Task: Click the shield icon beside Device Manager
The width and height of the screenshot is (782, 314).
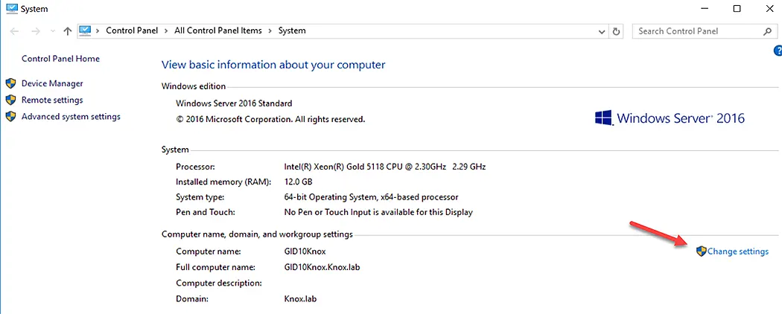Action: [10, 83]
